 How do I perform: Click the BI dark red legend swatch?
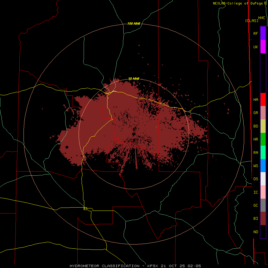click(x=263, y=219)
